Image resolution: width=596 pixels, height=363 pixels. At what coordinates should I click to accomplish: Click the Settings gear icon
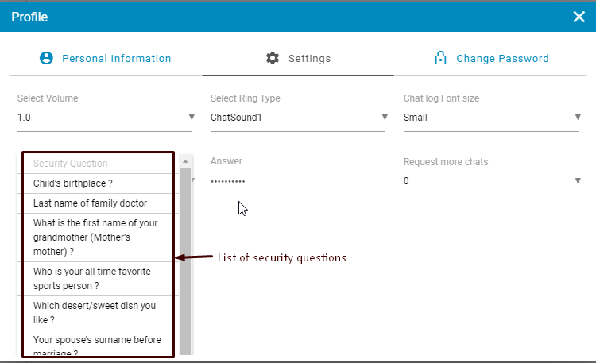[x=273, y=58]
